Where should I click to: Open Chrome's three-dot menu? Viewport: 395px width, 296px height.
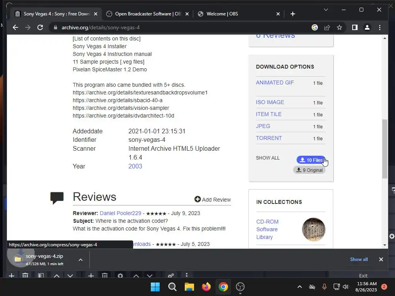tap(380, 27)
